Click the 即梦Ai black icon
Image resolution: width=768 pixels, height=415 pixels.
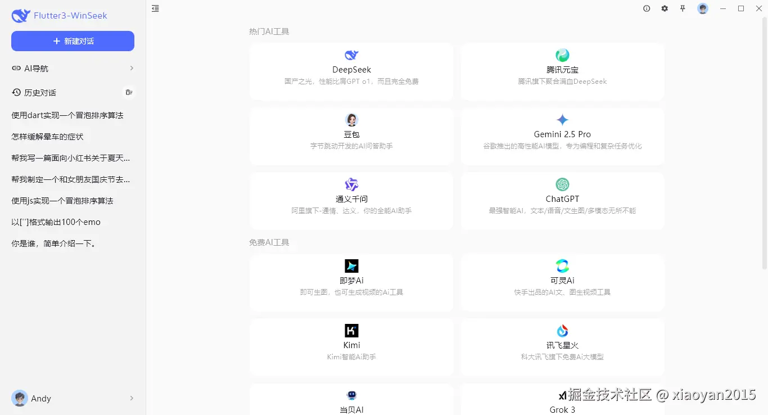pyautogui.click(x=351, y=266)
